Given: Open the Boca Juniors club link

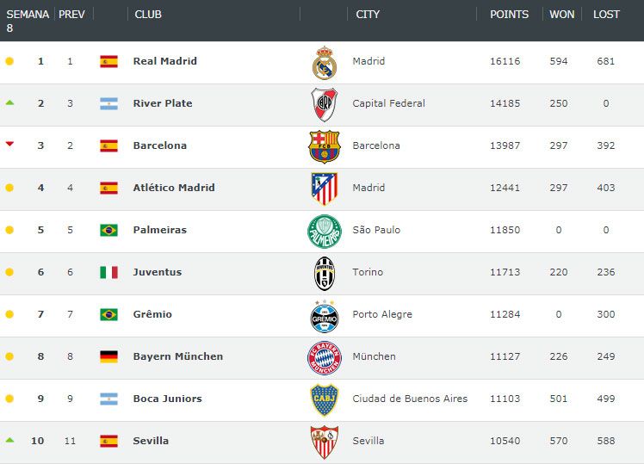Looking at the screenshot, I should pyautogui.click(x=167, y=399).
